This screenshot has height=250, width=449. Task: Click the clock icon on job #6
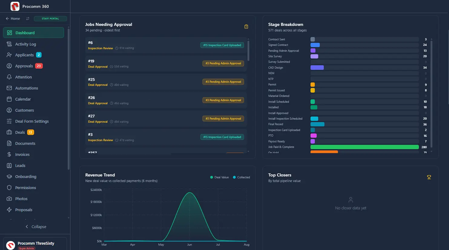(117, 48)
